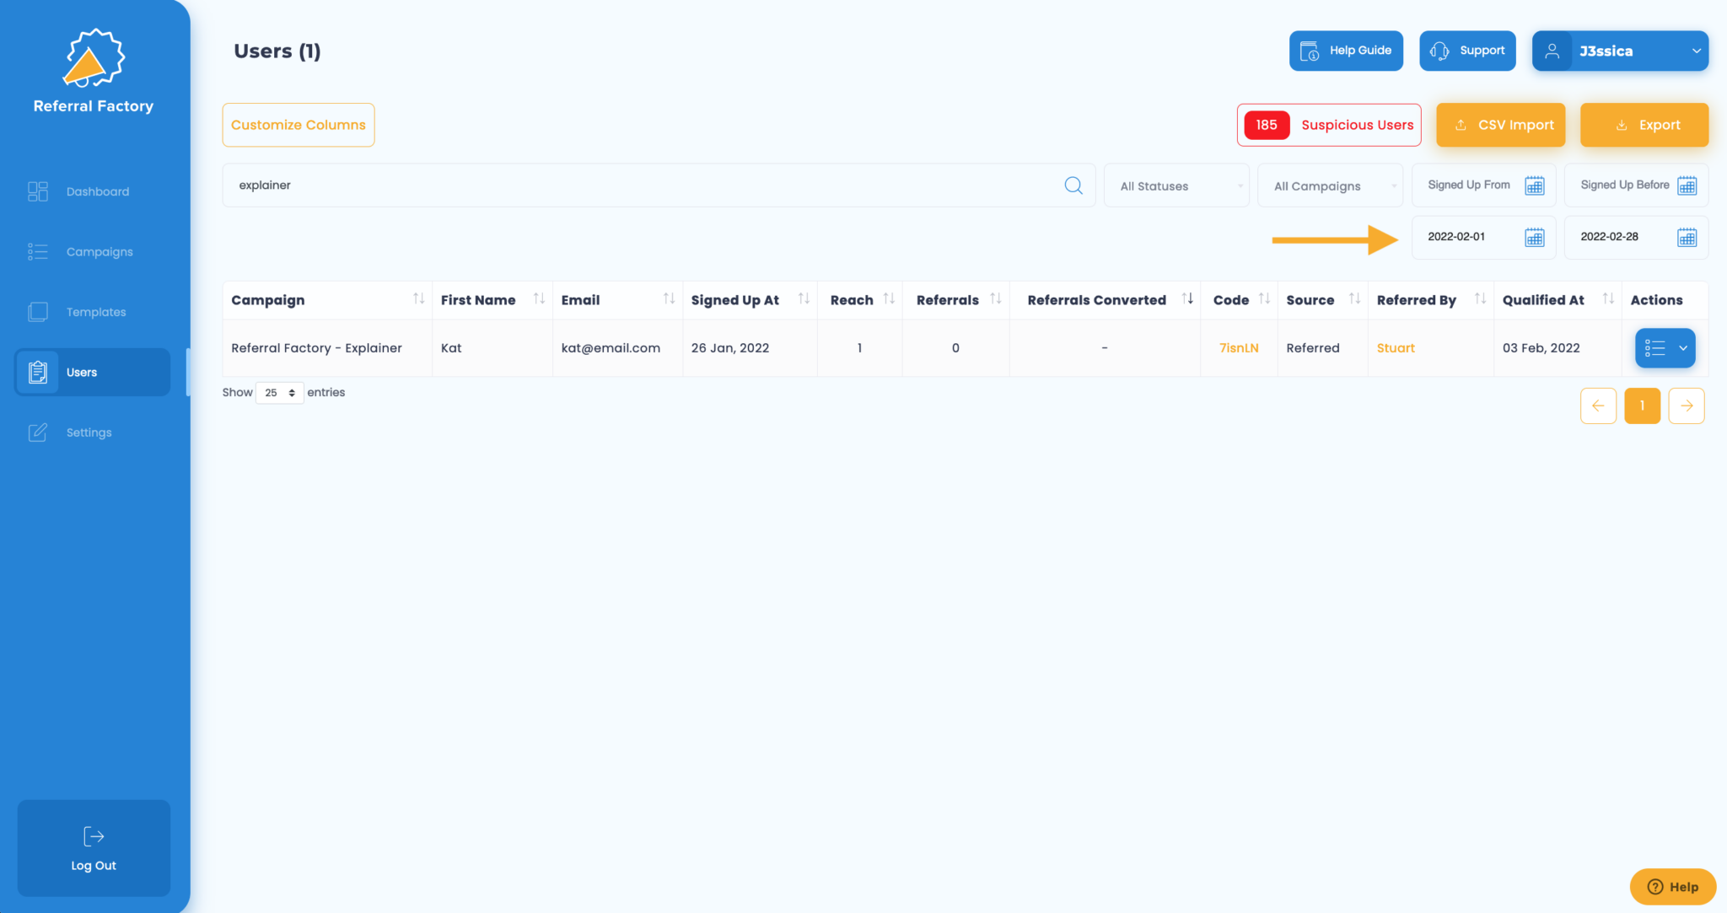
Task: Open calendar icon beside 2022-02-01
Action: 1535,237
